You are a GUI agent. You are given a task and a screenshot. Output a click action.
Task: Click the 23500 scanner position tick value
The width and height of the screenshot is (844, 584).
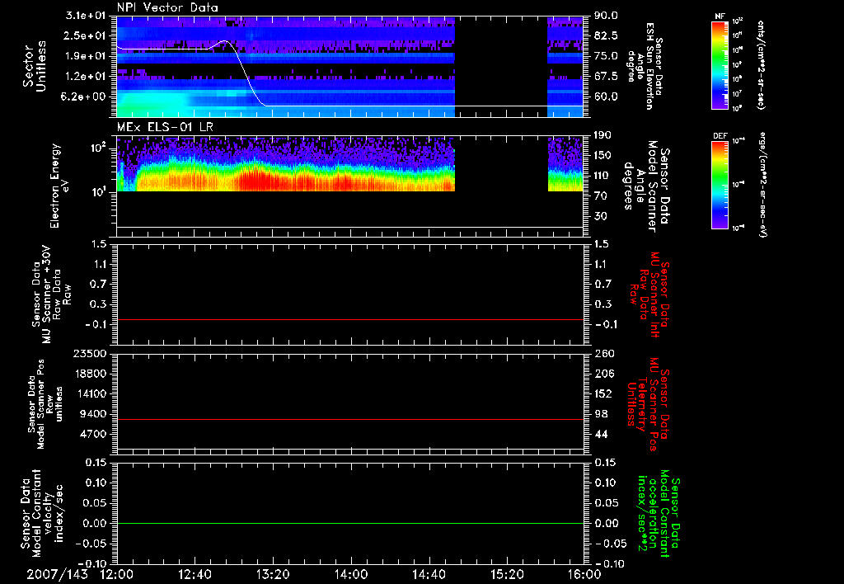[90, 353]
